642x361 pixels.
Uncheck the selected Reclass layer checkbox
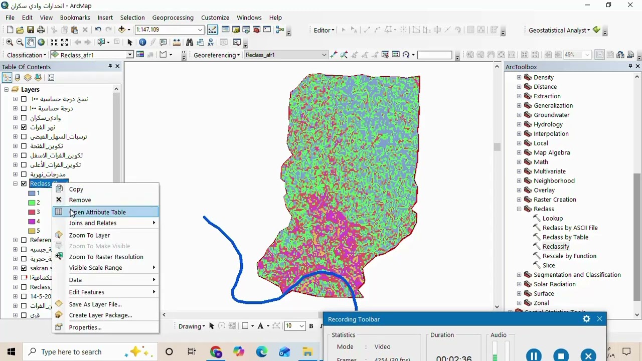click(24, 184)
